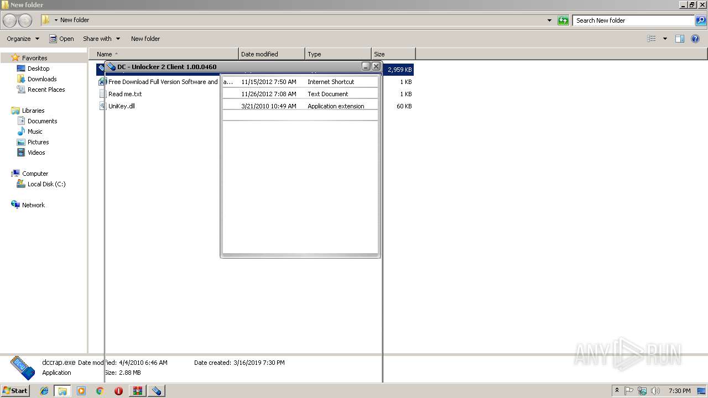The image size is (708, 398).
Task: Click Internet Shortcut type cell
Action: [x=331, y=82]
